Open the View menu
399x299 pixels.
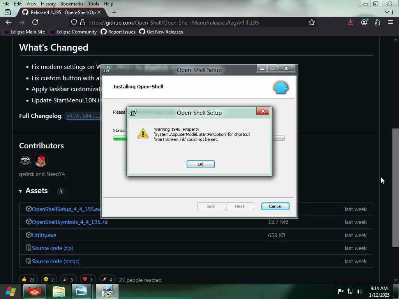click(x=31, y=4)
